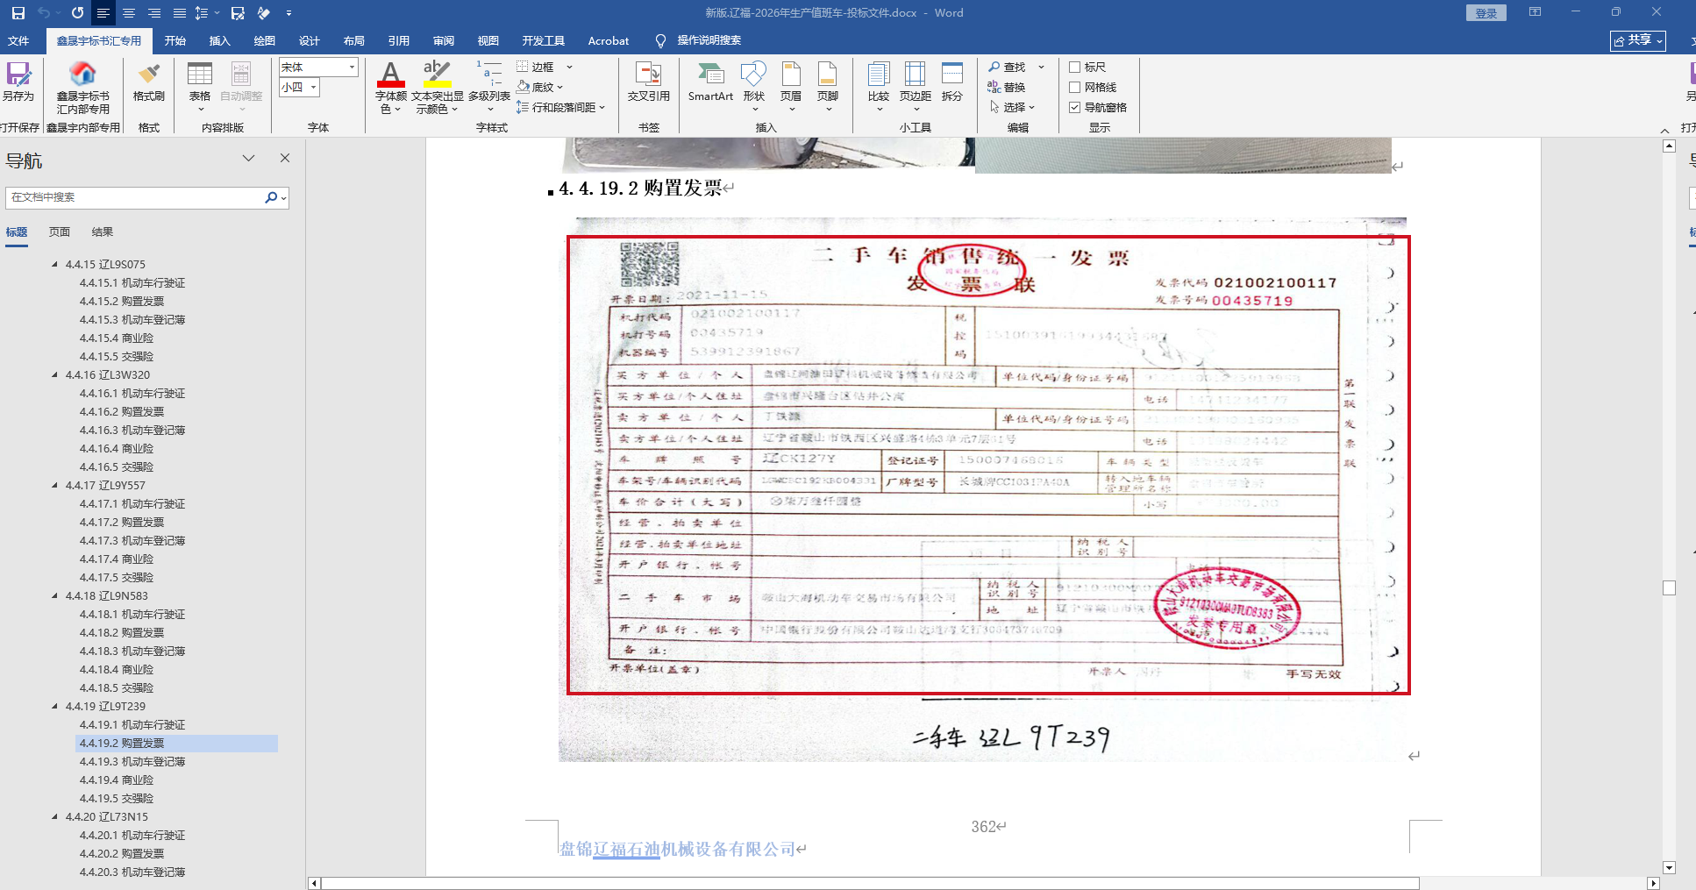Viewport: 1696px width, 890px height.
Task: Apply align left from the quick access toolbar
Action: [103, 13]
